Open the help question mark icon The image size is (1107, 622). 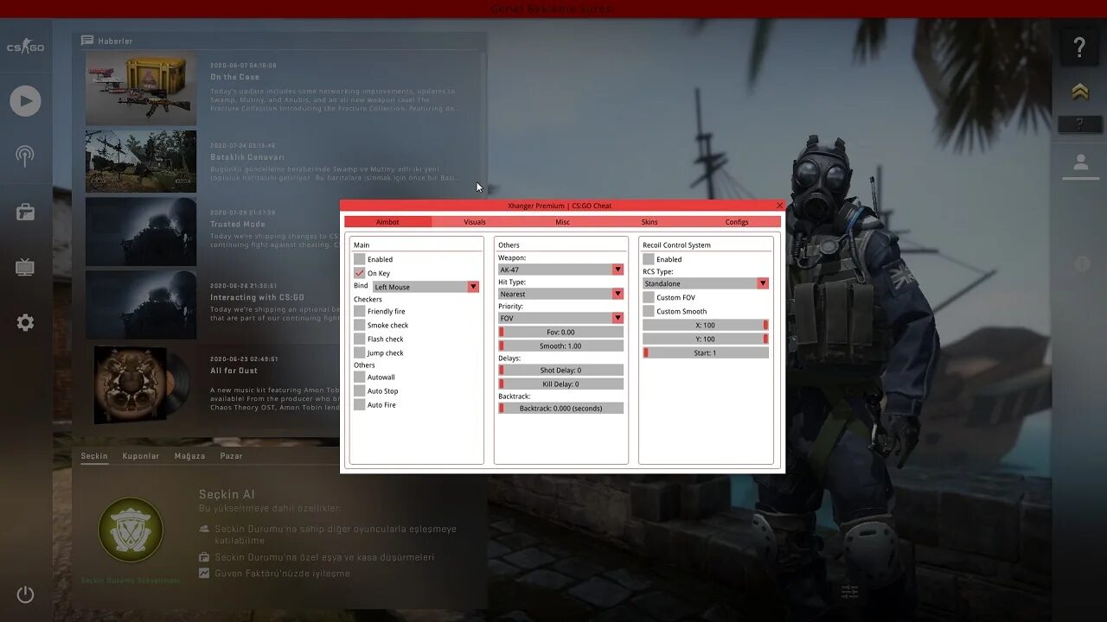tap(1079, 47)
